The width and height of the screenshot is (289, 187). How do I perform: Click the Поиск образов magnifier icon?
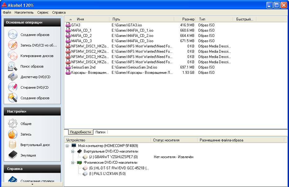pos(12,66)
